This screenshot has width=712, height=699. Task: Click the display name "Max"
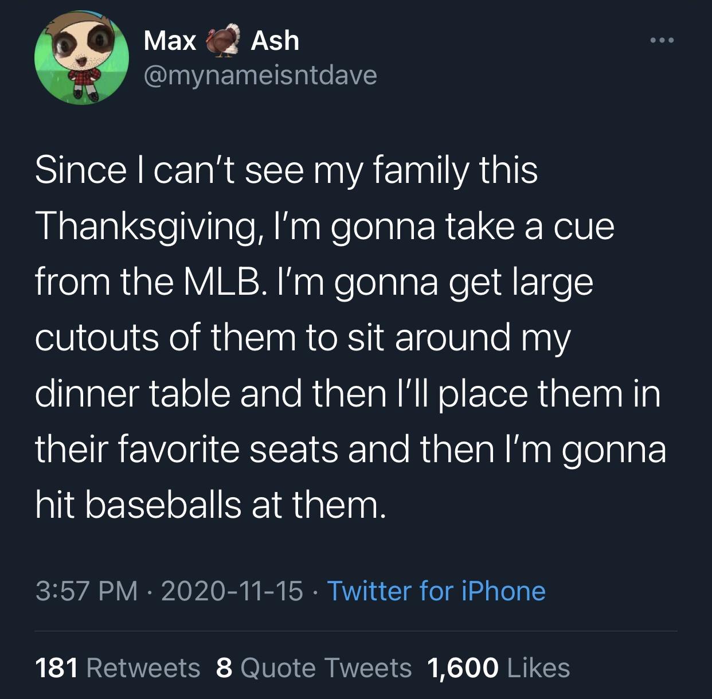[170, 41]
